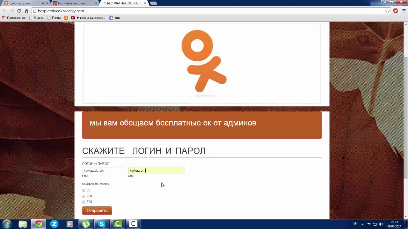Click the browser Forward arrow

tap(12, 11)
